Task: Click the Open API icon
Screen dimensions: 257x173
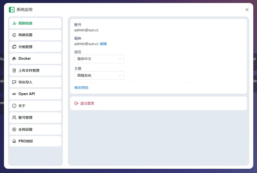Action: coord(14,94)
